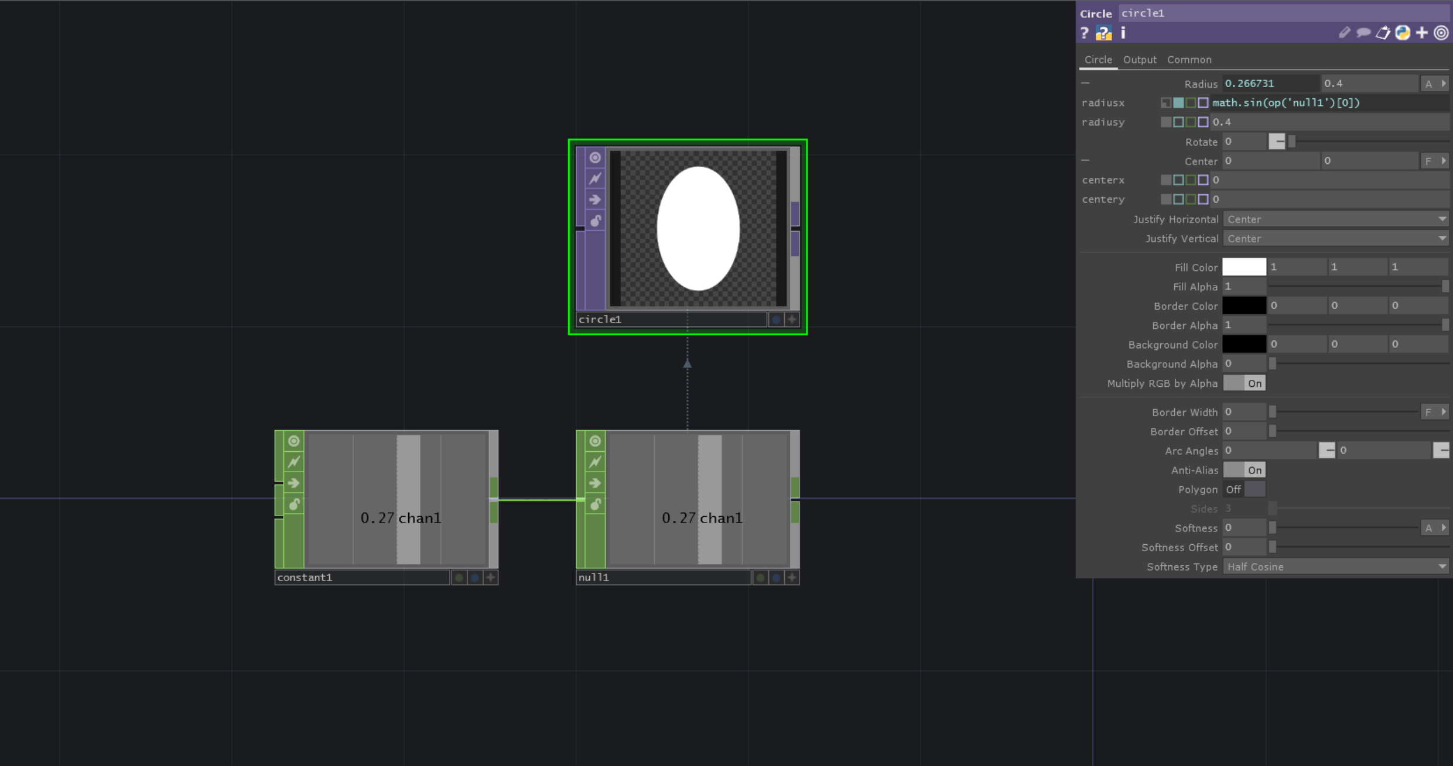Enable the Polygon toggle
The image size is (1453, 766).
pos(1244,489)
